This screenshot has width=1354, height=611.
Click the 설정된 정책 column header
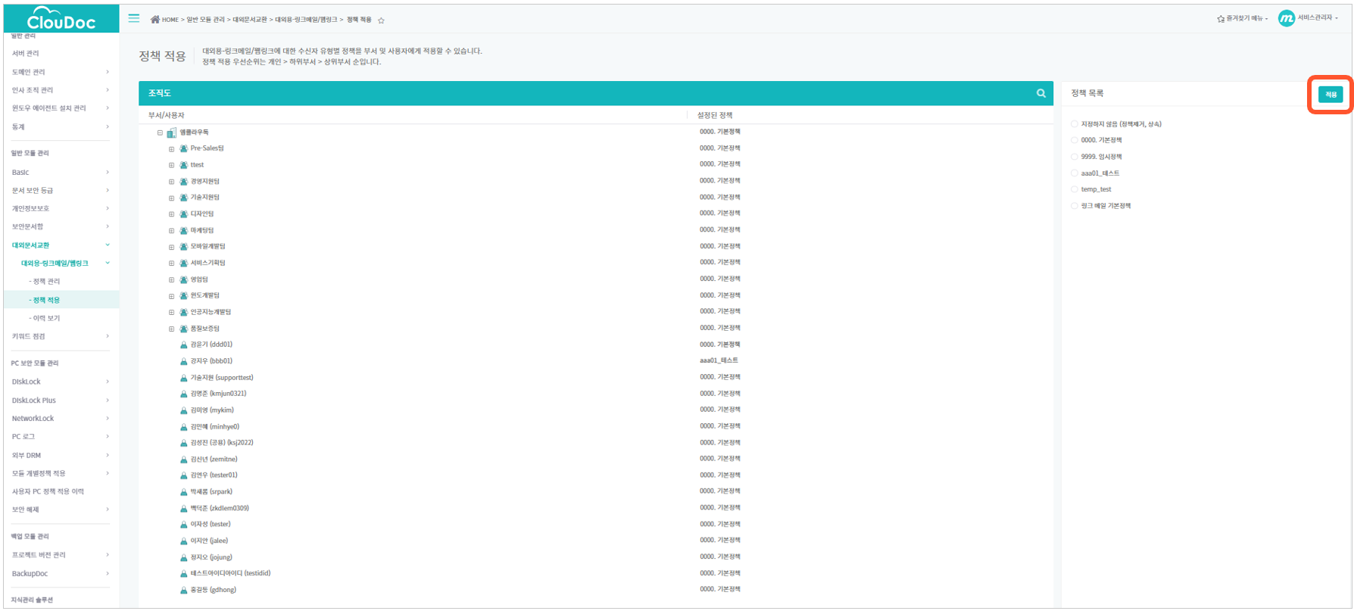tap(715, 116)
